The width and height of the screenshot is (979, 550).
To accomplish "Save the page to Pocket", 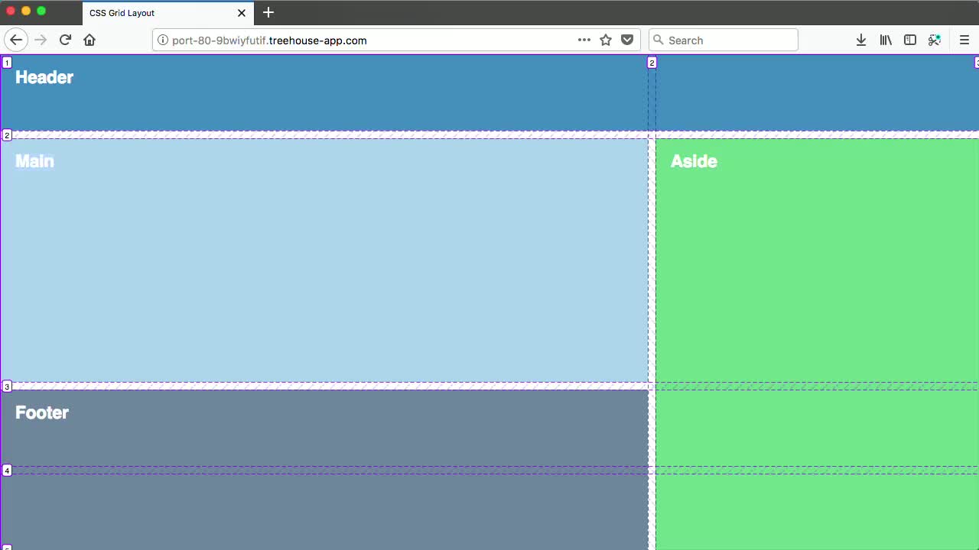I will (627, 40).
